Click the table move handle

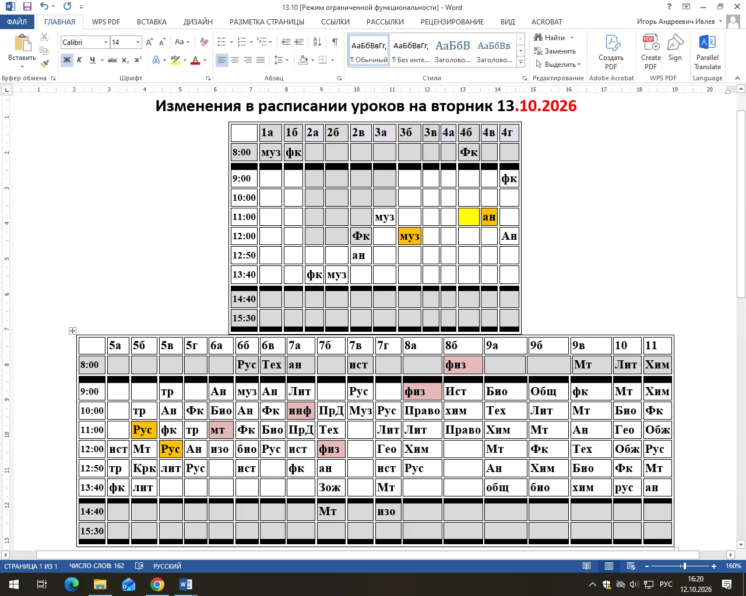coord(72,331)
